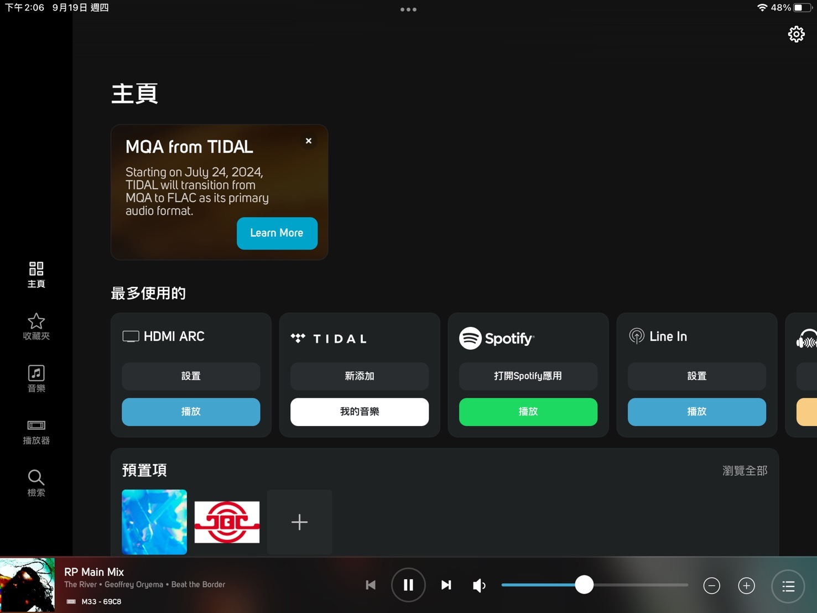Browse all presets via 瀏覽全部

click(x=745, y=471)
